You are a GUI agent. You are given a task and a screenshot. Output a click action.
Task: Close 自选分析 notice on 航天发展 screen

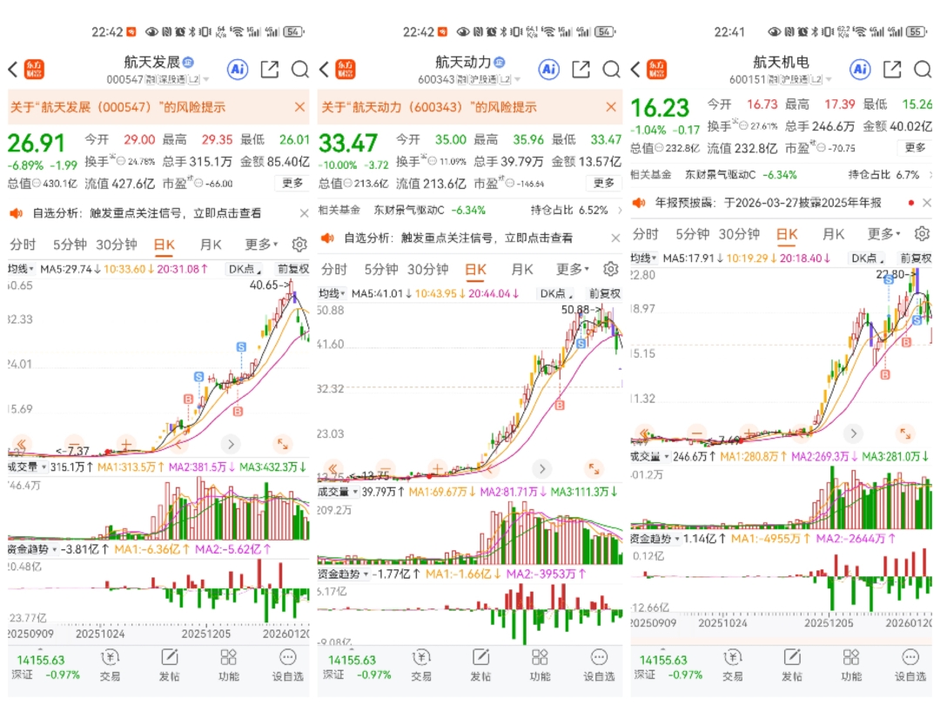point(304,213)
